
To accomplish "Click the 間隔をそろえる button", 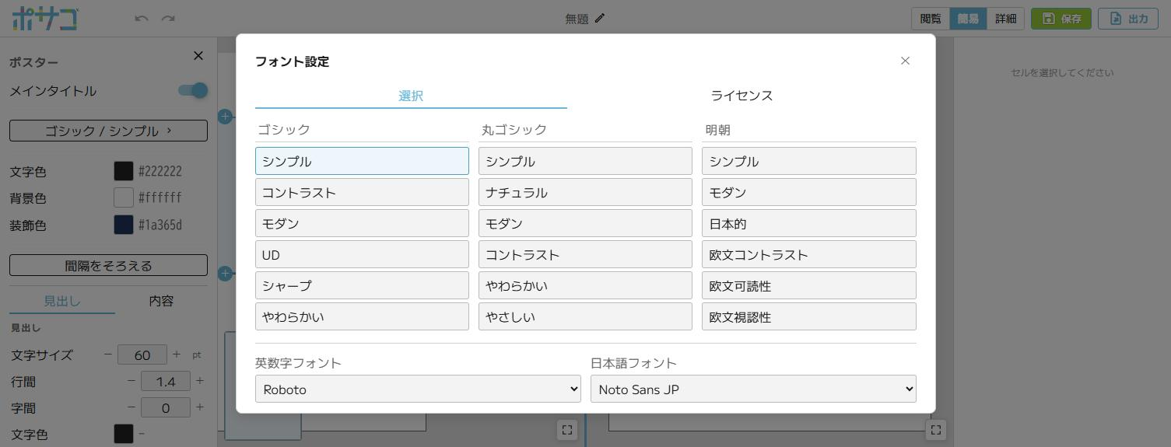I will 108,265.
